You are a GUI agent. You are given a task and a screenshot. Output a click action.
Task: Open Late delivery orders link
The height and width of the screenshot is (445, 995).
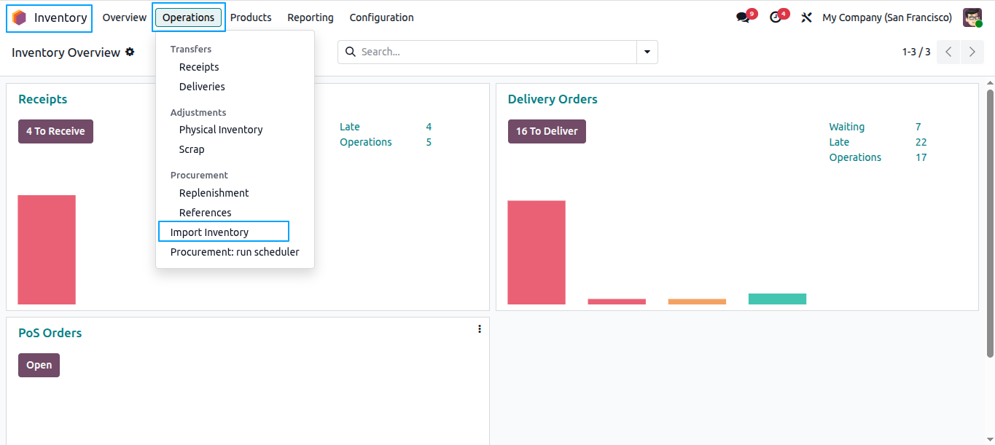[839, 142]
